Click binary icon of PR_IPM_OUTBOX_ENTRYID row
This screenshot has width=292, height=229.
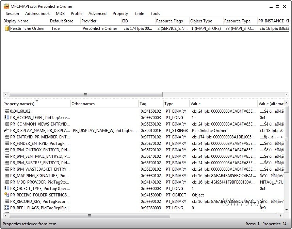click(7, 150)
